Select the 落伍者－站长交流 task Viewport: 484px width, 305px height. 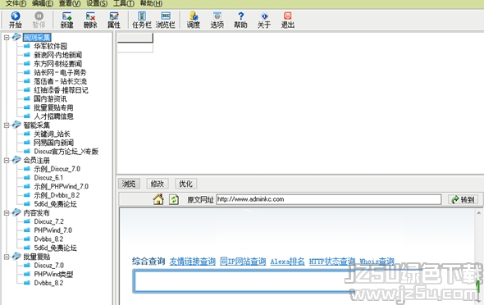60,81
